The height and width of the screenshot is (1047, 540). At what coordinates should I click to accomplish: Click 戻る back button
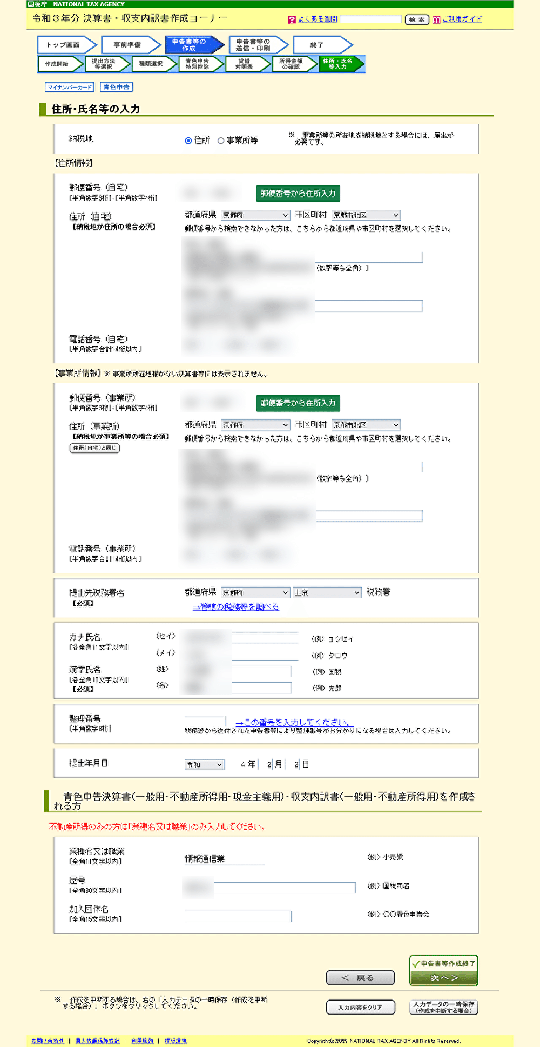360,978
